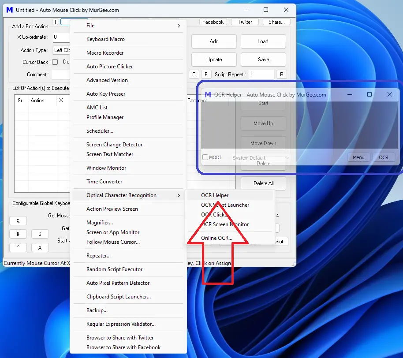The width and height of the screenshot is (403, 358).
Task: Toggle the Cursor Back checkbox
Action: click(x=55, y=62)
